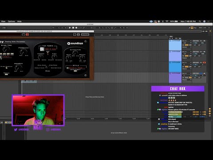Click the MIDI map button in control bar
This screenshot has width=213, height=160.
(x=201, y=28)
